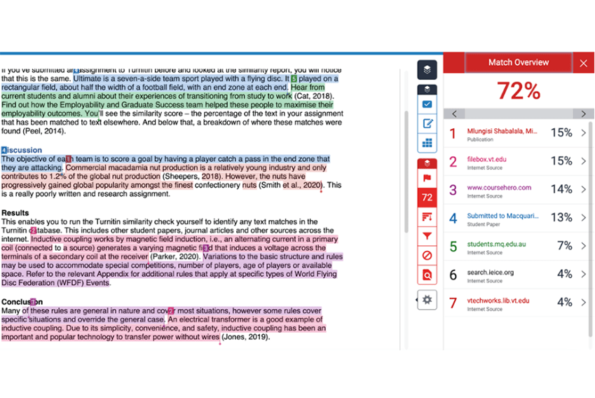Open the Rubric grid icon
Image resolution: width=595 pixels, height=398 pixels.
[x=428, y=143]
